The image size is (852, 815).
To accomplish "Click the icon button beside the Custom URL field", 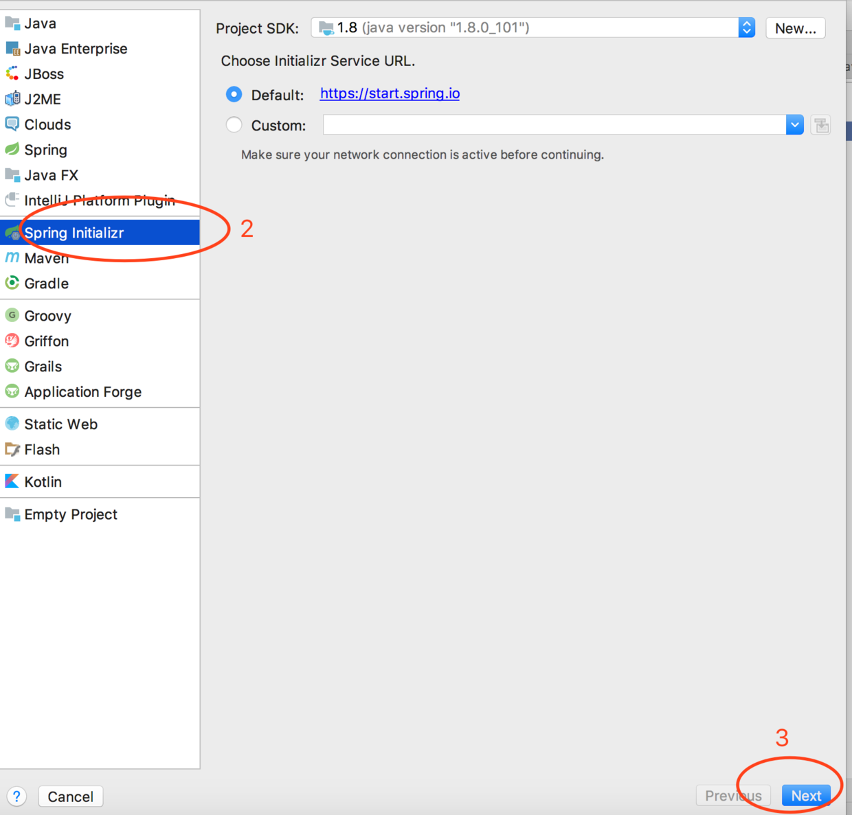I will pos(821,125).
